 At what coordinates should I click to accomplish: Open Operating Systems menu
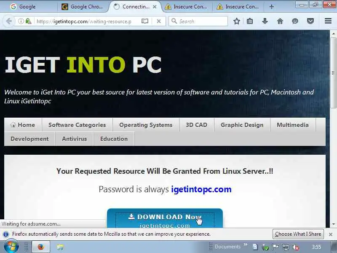(x=146, y=125)
